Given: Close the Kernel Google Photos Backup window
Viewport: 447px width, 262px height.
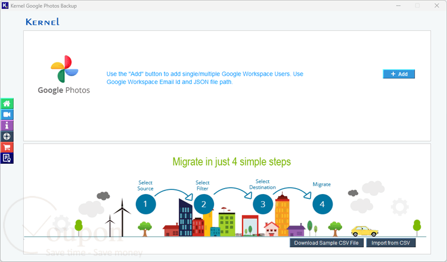Looking at the screenshot, I should 436,6.
